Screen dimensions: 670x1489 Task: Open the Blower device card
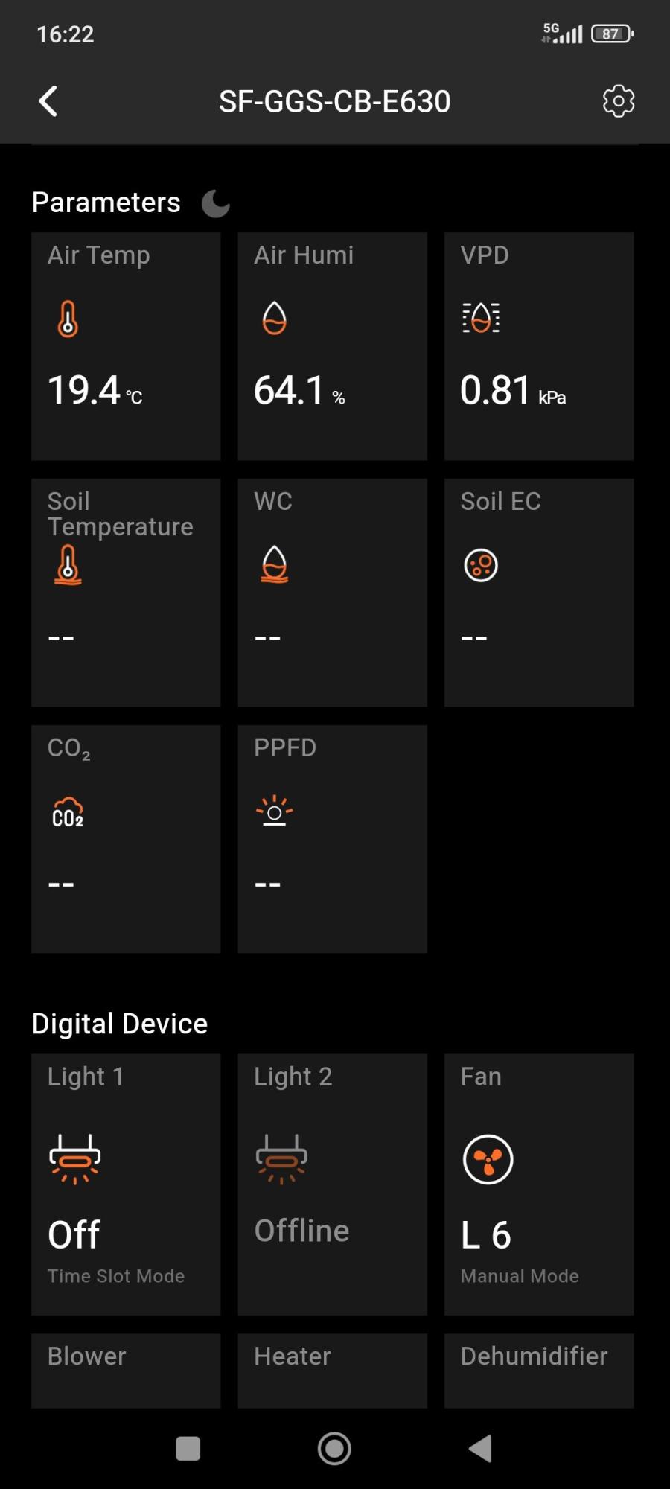(x=126, y=1370)
